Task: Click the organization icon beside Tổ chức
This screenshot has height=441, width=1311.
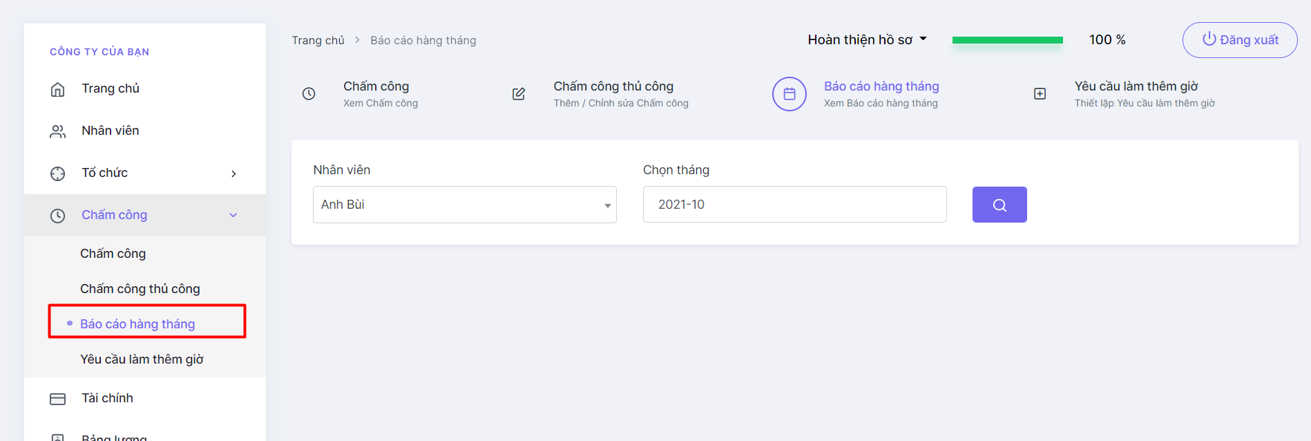Action: click(x=58, y=173)
